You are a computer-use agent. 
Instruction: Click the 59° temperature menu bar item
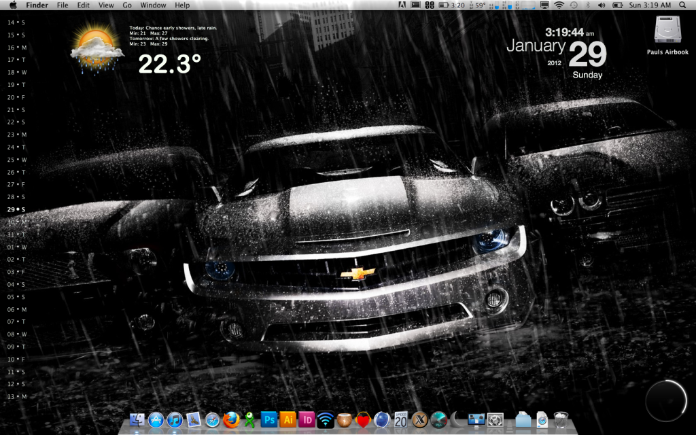click(478, 5)
